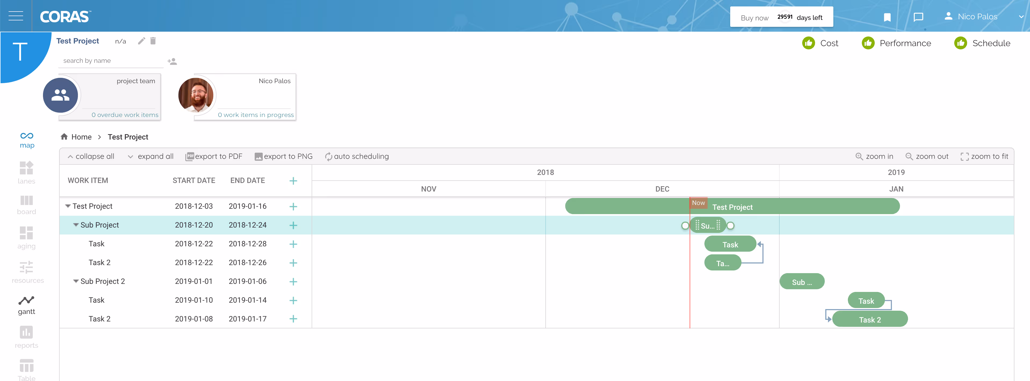The image size is (1030, 381).
Task: Click the search by name field
Action: click(111, 61)
